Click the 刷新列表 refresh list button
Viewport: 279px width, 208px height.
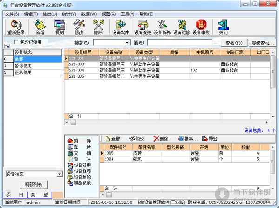pyautogui.click(x=33, y=184)
